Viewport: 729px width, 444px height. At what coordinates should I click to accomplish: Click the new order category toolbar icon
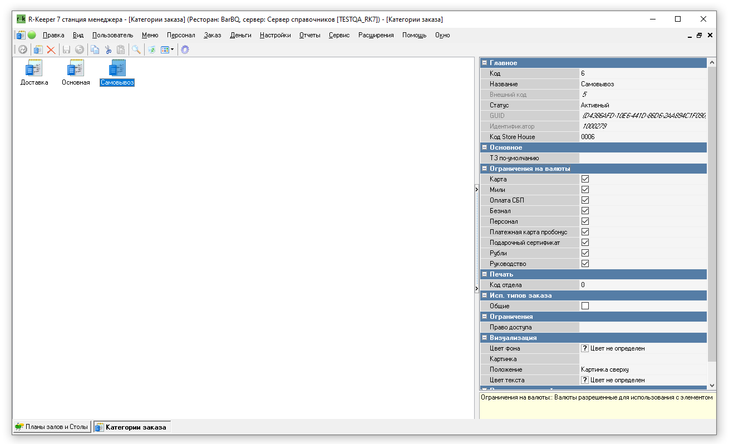[38, 50]
